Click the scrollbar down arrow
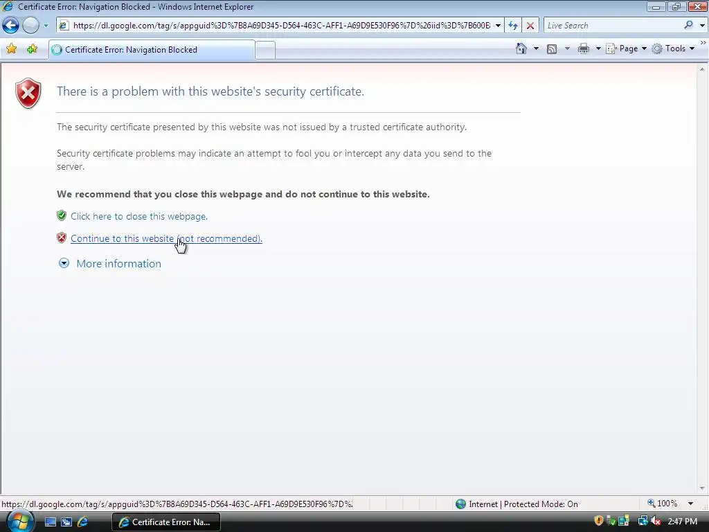 tap(702, 488)
